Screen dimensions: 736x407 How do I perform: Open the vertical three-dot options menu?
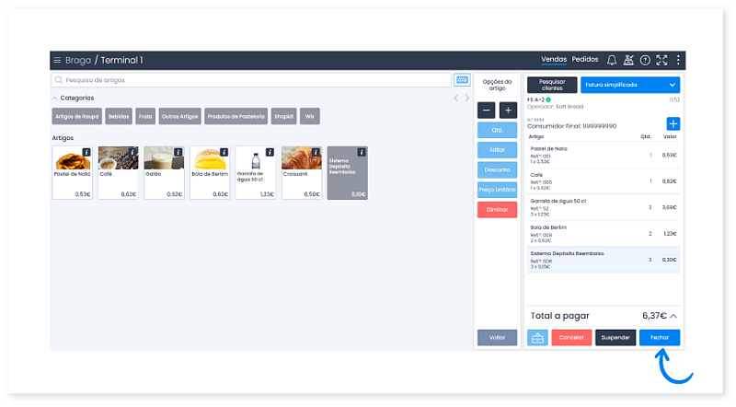coord(678,60)
